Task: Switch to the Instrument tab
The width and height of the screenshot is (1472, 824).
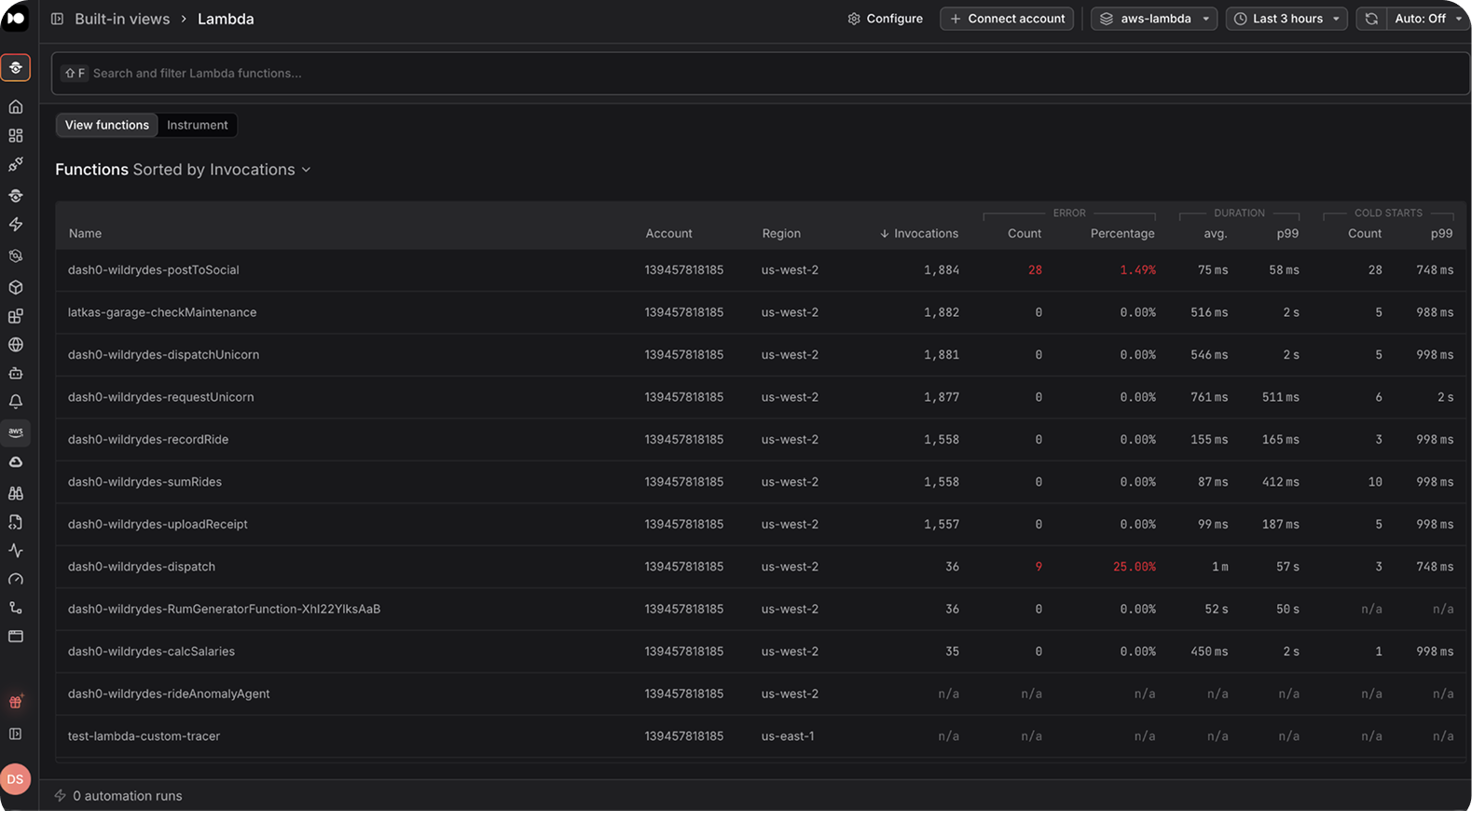Action: click(198, 125)
